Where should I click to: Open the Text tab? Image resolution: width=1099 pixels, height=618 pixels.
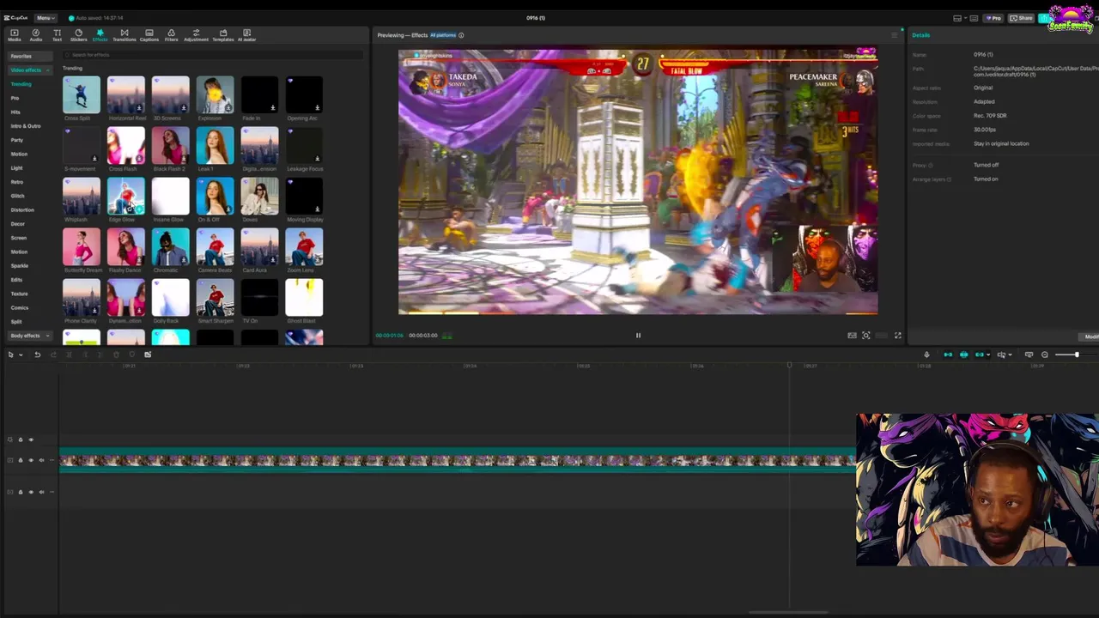coord(57,35)
